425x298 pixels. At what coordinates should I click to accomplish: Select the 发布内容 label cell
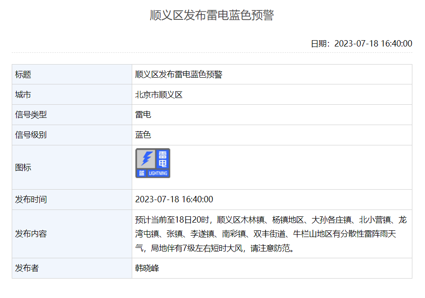coord(31,234)
